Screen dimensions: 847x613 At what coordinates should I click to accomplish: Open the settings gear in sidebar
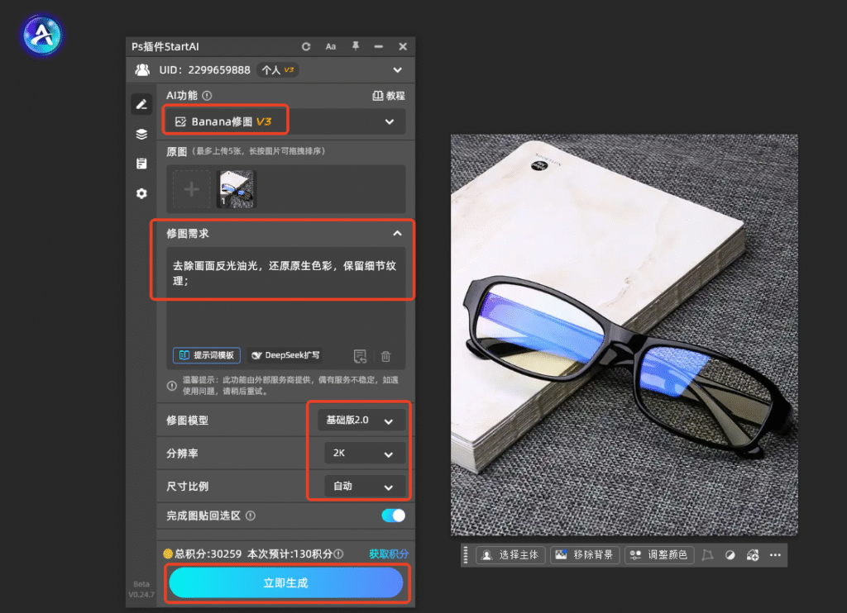141,193
